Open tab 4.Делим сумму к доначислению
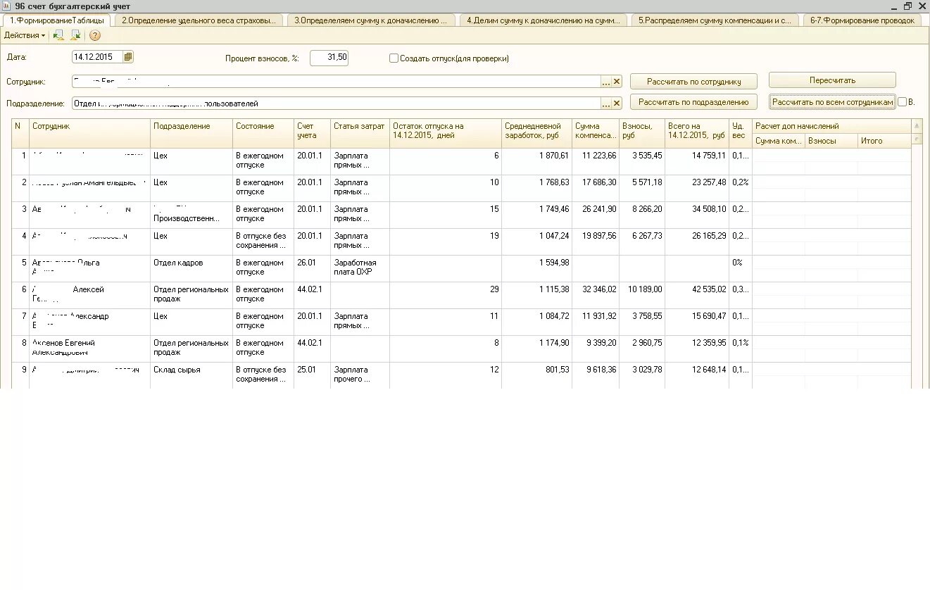 [x=543, y=20]
